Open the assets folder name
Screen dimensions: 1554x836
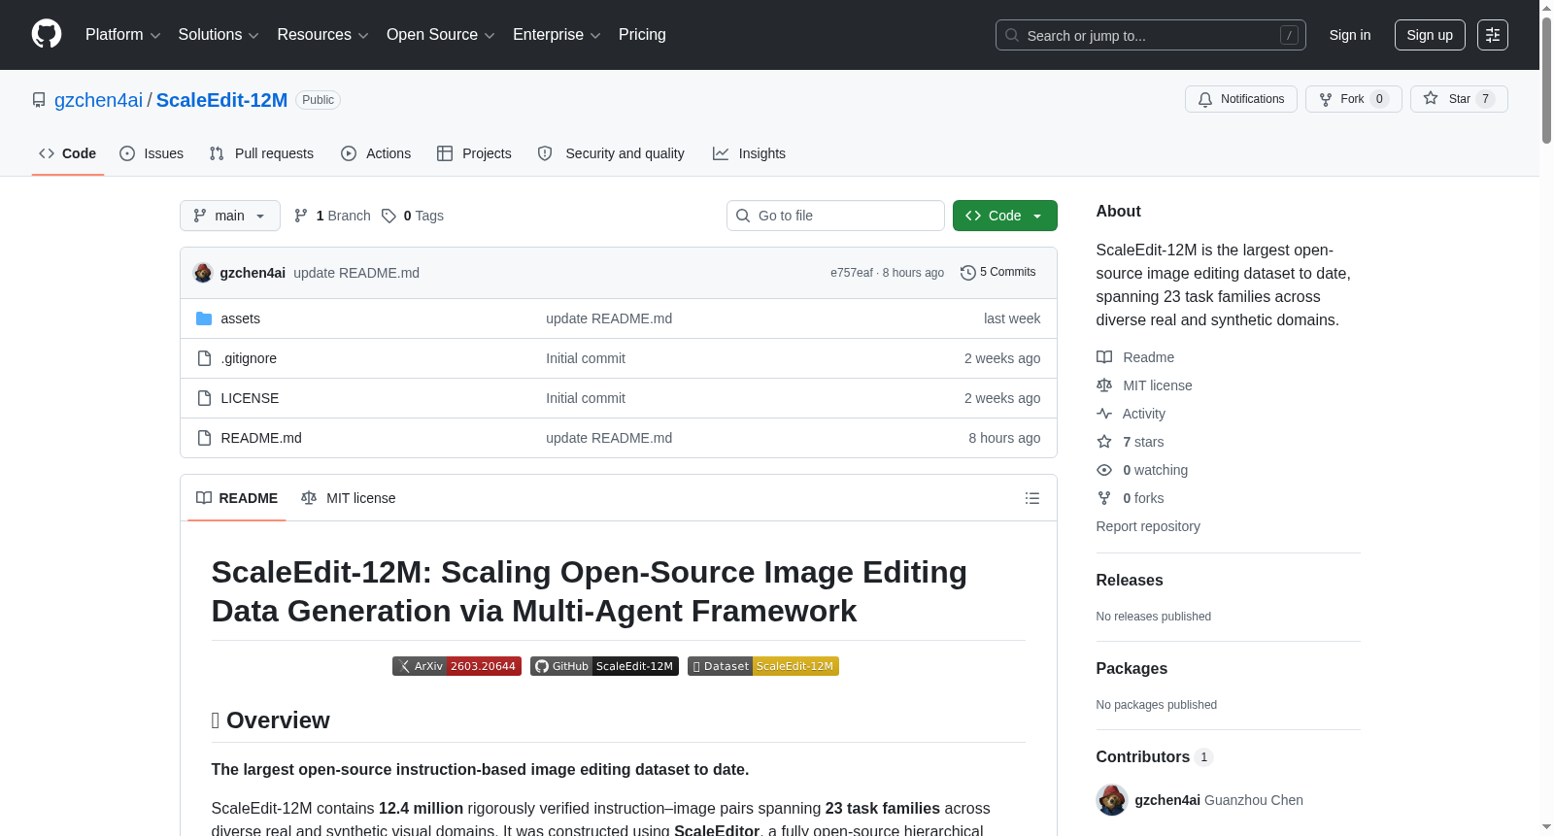[240, 318]
